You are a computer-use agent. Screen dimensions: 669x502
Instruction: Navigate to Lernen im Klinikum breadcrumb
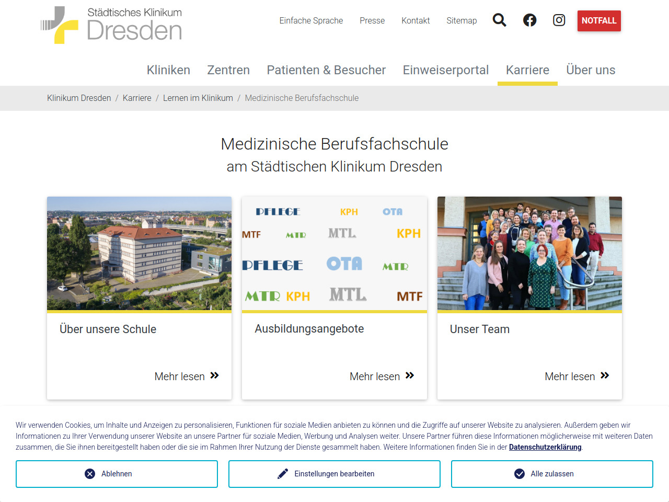[198, 98]
